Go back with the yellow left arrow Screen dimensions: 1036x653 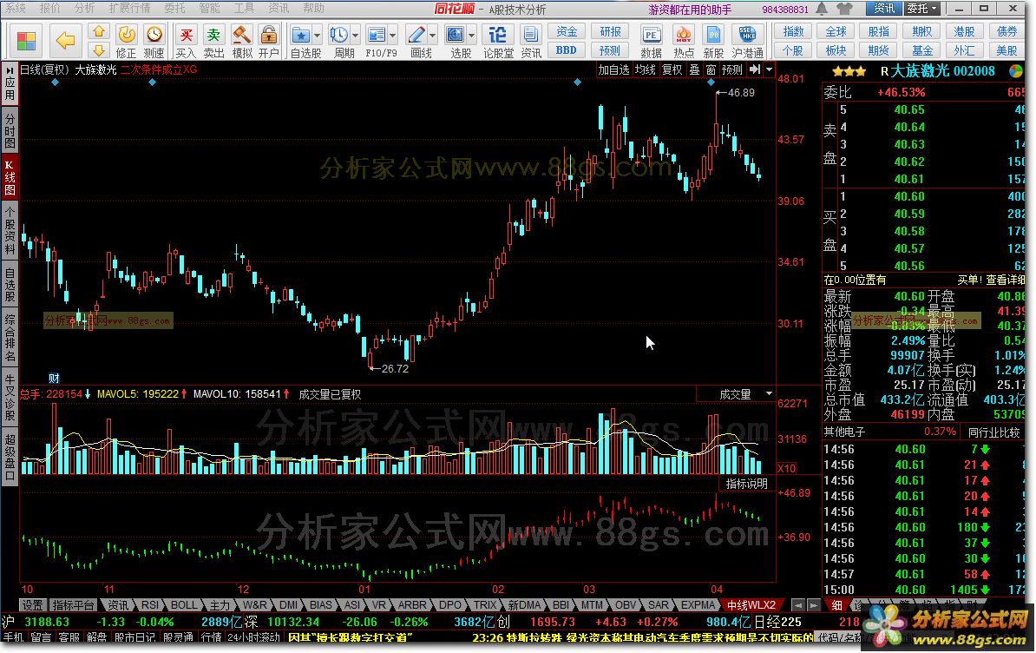pos(65,41)
